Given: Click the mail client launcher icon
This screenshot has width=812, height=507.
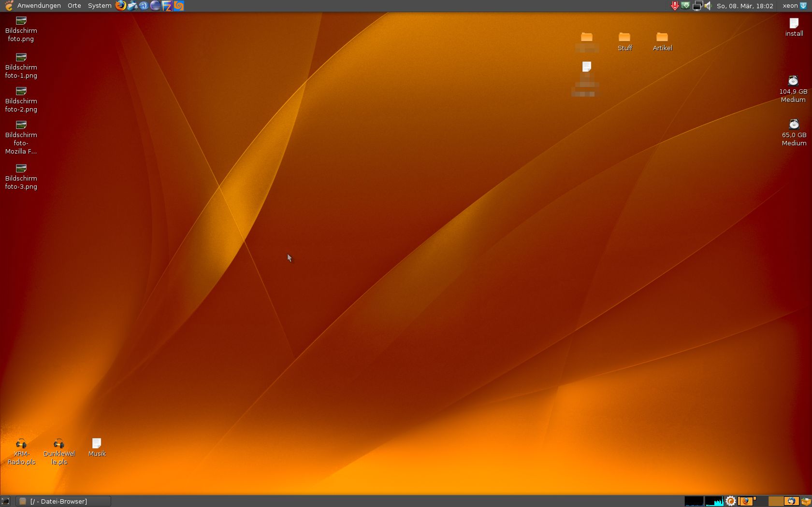Looking at the screenshot, I should click(132, 6).
